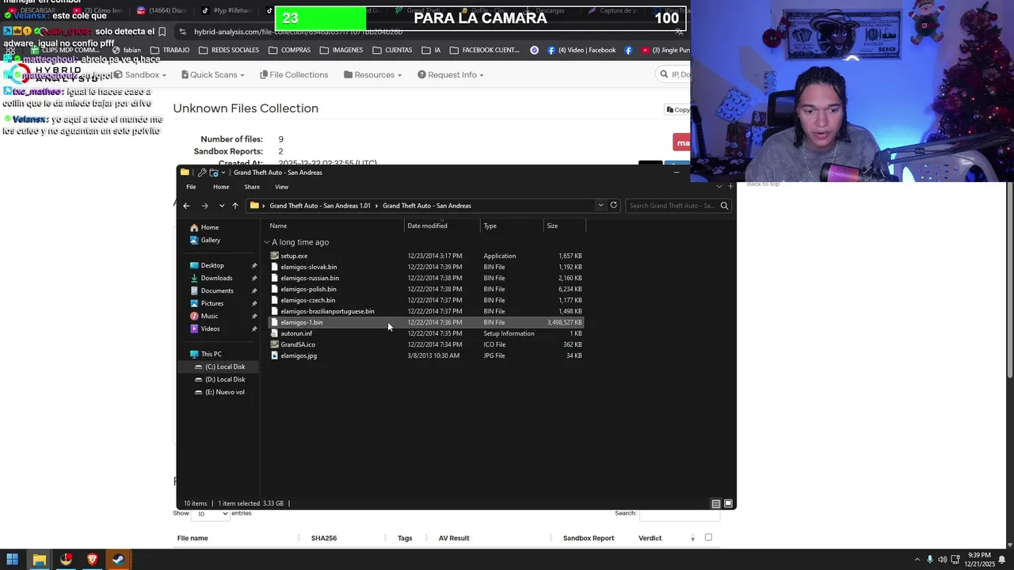Select the GrandSA.ico icon file

coord(426,344)
